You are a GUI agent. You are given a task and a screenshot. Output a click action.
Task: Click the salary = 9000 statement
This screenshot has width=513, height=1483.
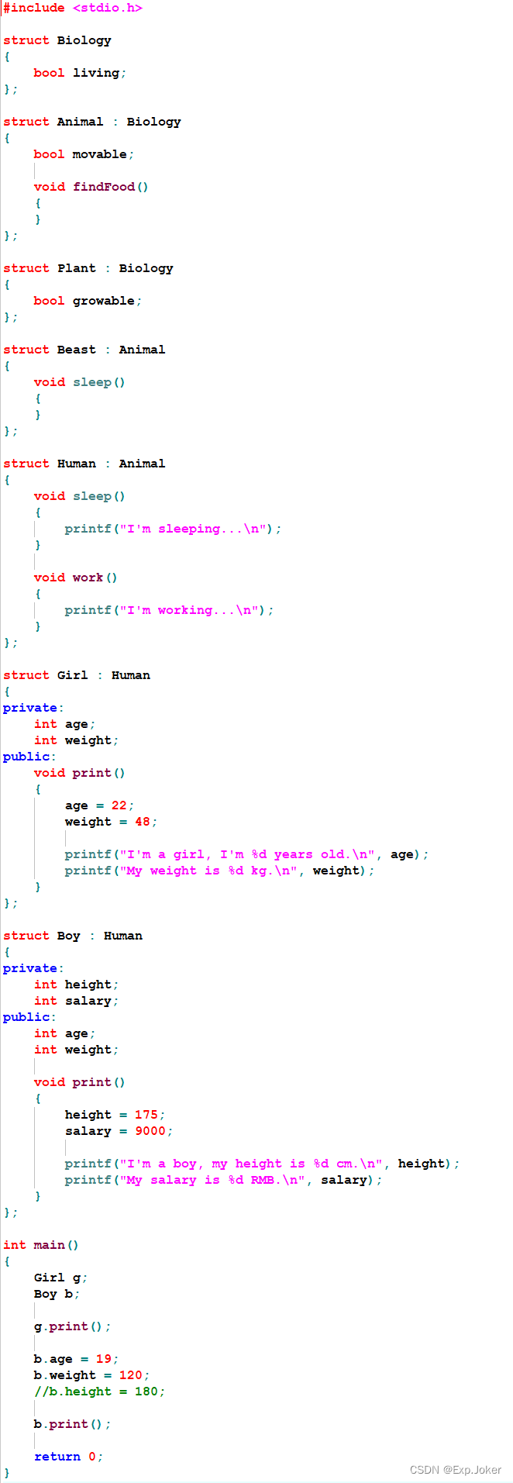[119, 1131]
